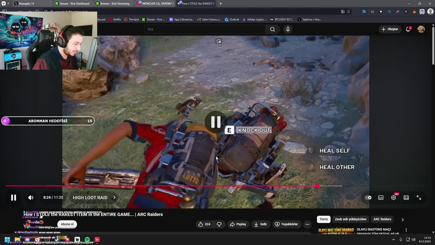The height and width of the screenshot is (245, 435).
Task: Focus the YouTube 'Ara' search field
Action: pos(204,29)
